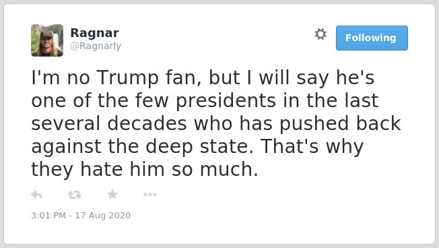Open the @Ragnarly handle link
439x248 pixels.
[96, 46]
